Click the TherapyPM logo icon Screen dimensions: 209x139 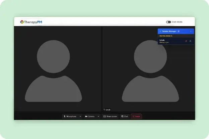pyautogui.click(x=22, y=22)
